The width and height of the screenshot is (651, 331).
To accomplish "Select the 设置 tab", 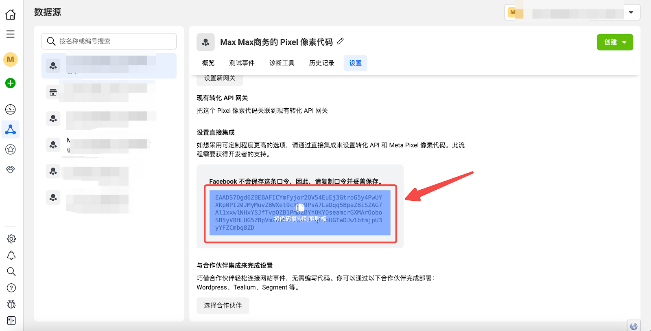I will pos(355,63).
